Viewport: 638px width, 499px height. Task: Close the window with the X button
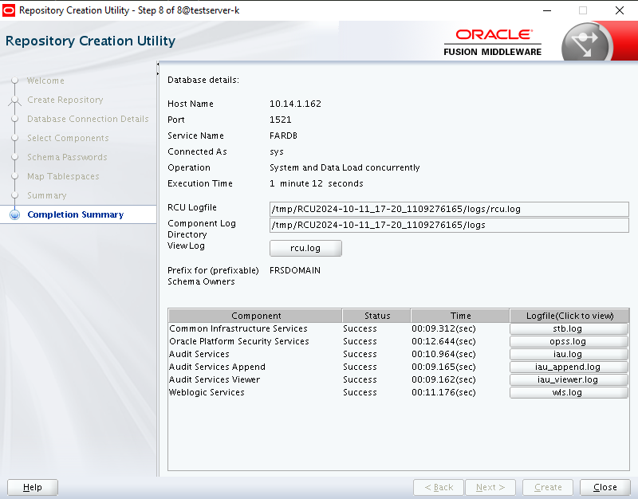pyautogui.click(x=620, y=10)
